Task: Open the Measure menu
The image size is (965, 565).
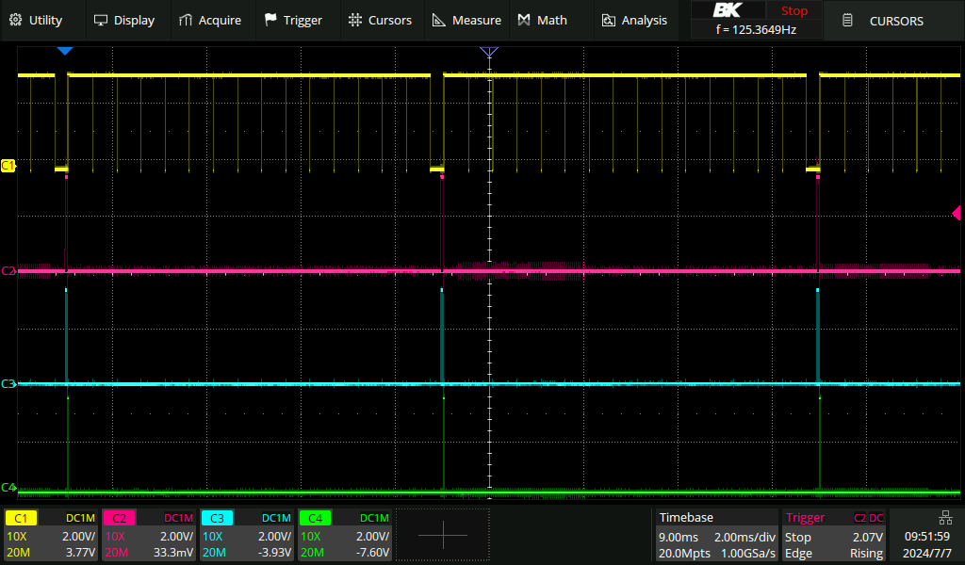Action: click(x=466, y=21)
